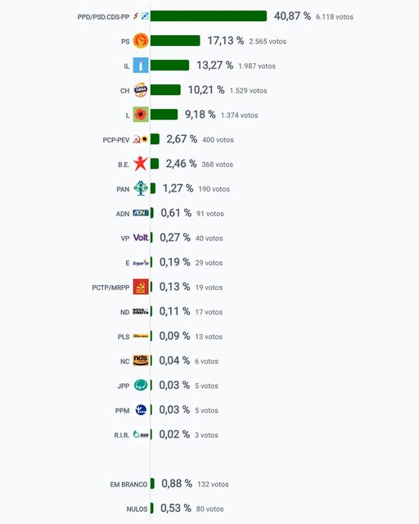Viewport: 419px width, 524px height.
Task: Click the L Livre poppy logo
Action: click(141, 115)
